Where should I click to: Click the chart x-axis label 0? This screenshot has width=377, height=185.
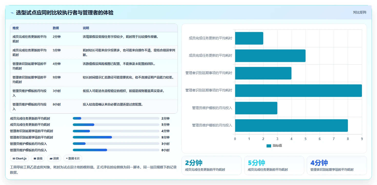(235, 139)
